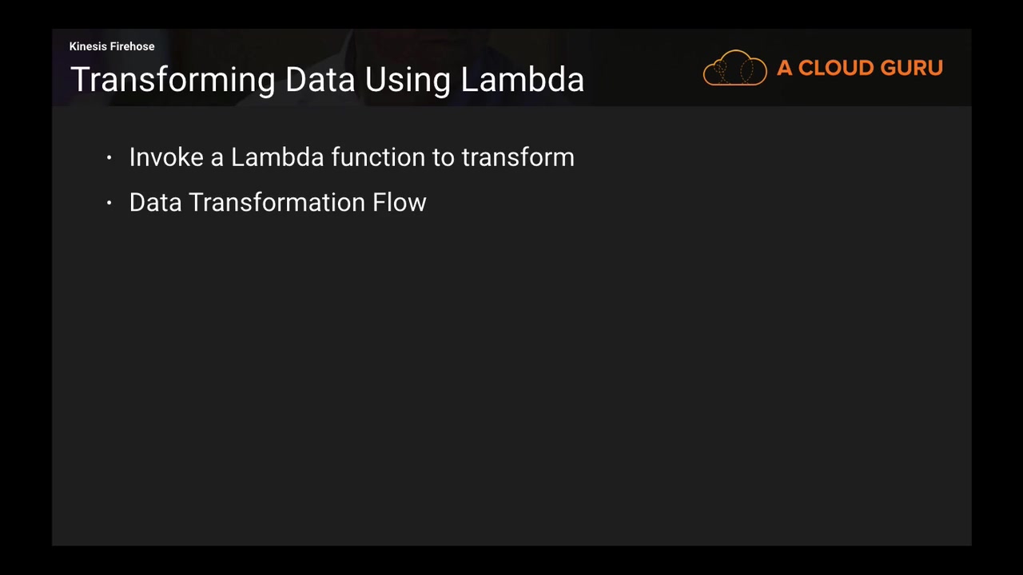Select the word "Transformation" in the second bullet
The image size is (1023, 575).
click(x=277, y=203)
